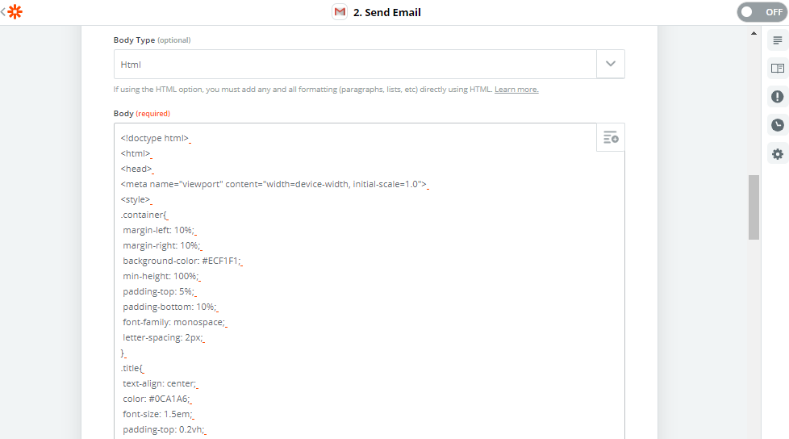Show the alerts exclamation icon panel

click(x=777, y=97)
